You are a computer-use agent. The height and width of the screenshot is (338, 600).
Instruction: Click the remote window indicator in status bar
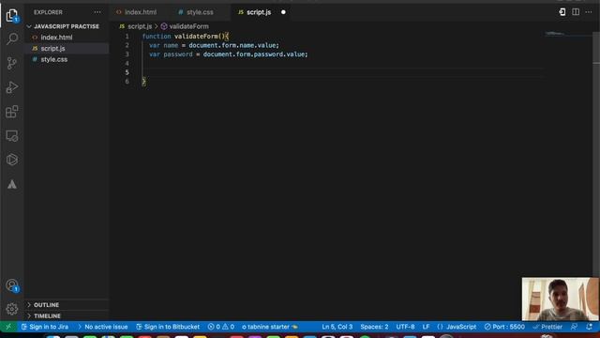(8, 327)
